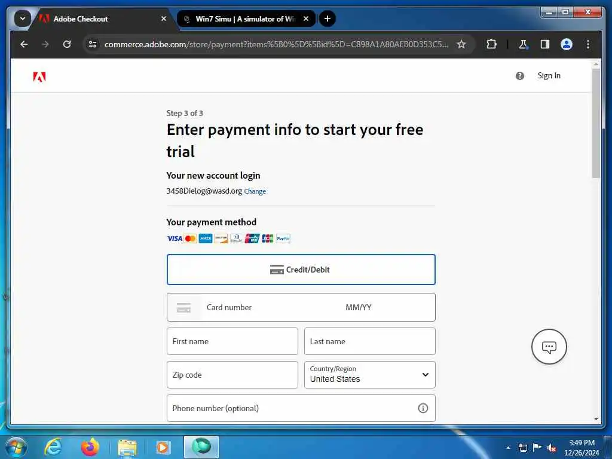Click the address bar URL
612x459 pixels.
tap(276, 44)
